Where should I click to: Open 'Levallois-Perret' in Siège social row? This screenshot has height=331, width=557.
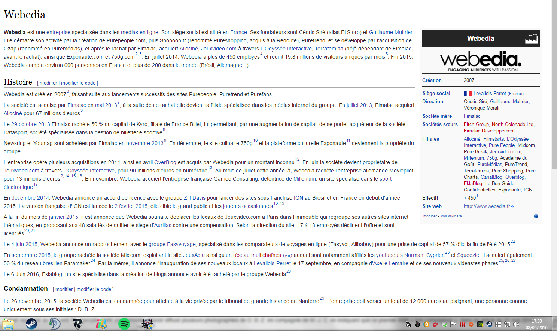click(x=490, y=93)
